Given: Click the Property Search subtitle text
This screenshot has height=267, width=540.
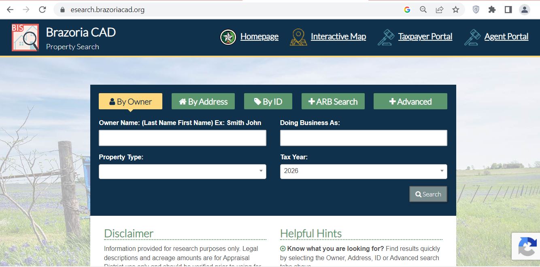Looking at the screenshot, I should point(72,47).
